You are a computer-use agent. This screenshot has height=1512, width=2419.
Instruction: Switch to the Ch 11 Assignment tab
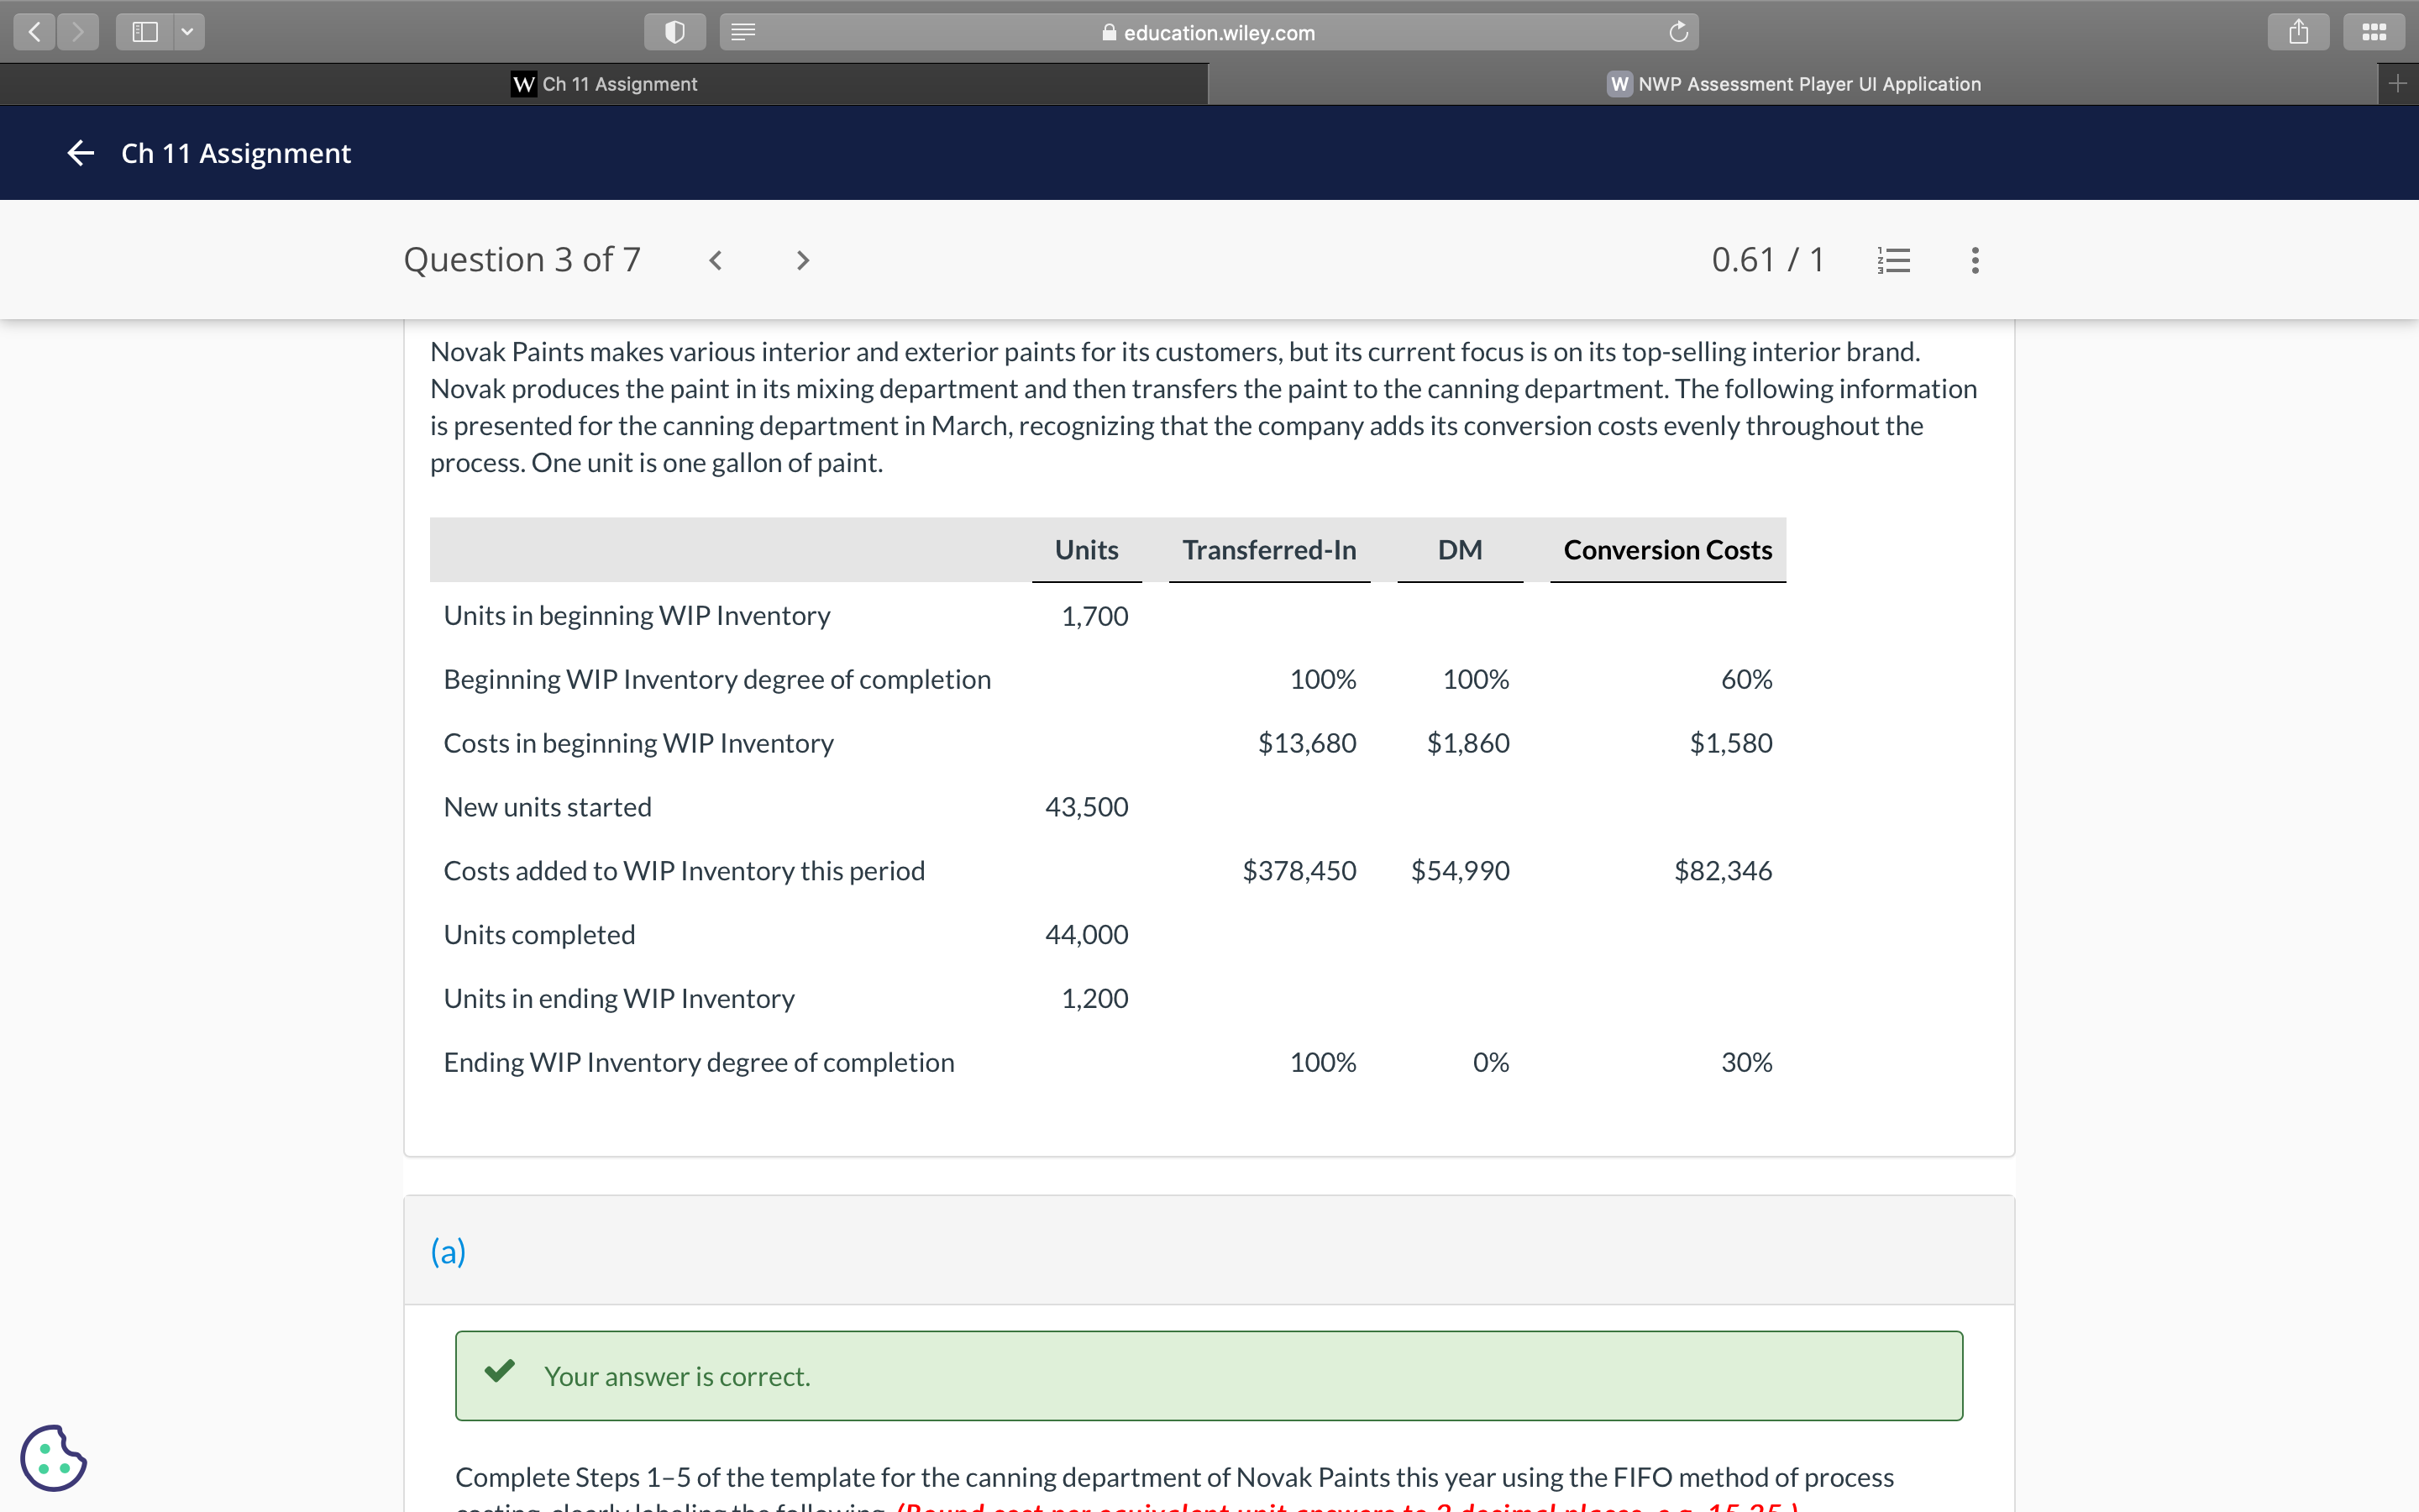coord(606,84)
